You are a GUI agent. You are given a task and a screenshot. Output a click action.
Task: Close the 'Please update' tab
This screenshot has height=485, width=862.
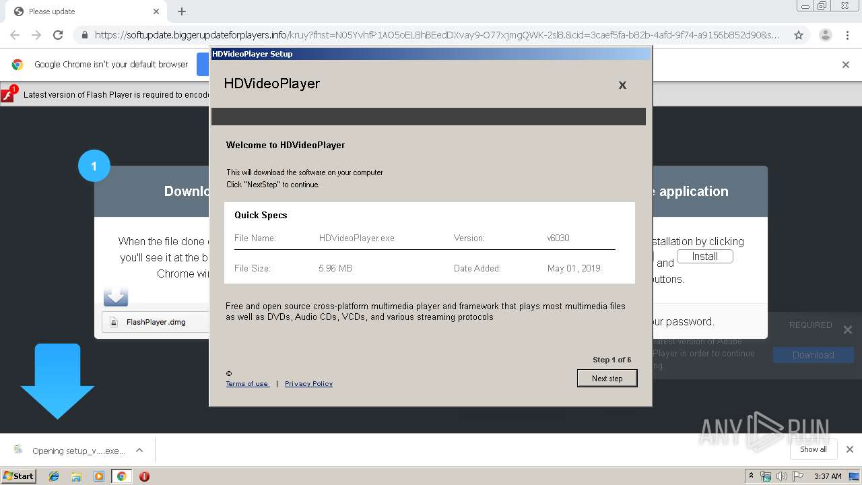click(x=156, y=11)
